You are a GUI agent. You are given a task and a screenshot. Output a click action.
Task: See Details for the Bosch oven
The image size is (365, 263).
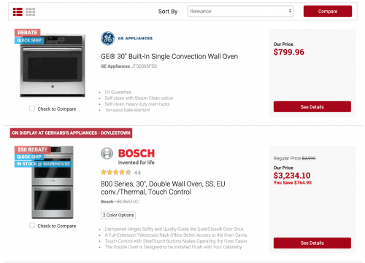pyautogui.click(x=312, y=243)
